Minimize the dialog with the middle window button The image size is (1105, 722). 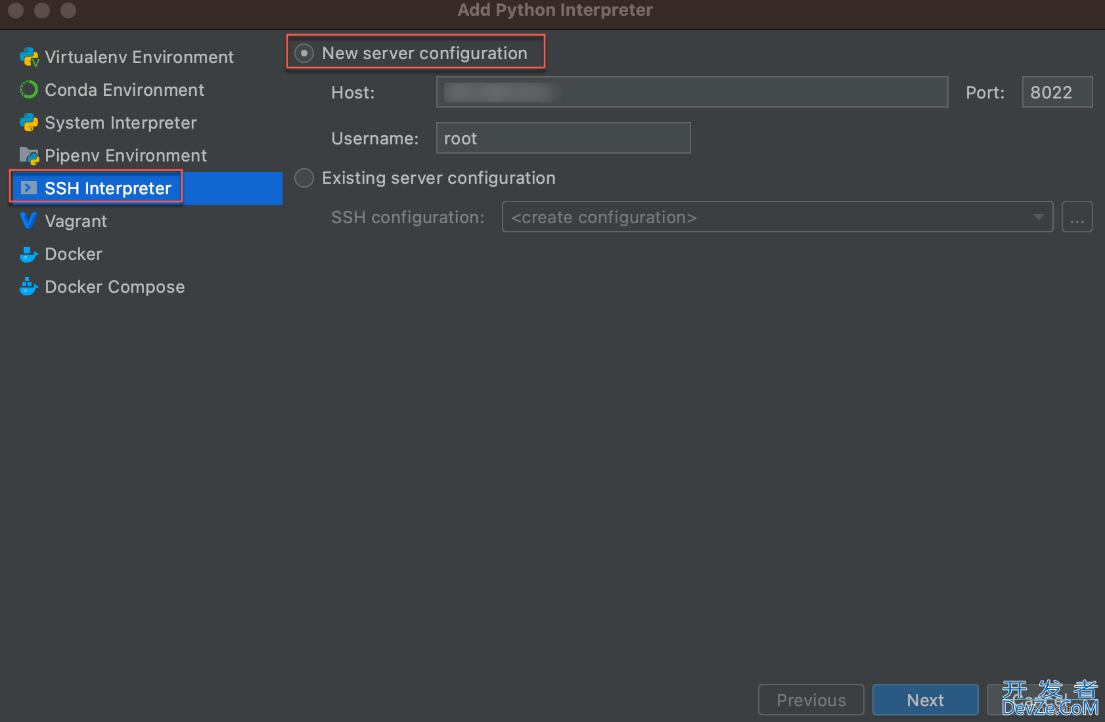point(42,11)
